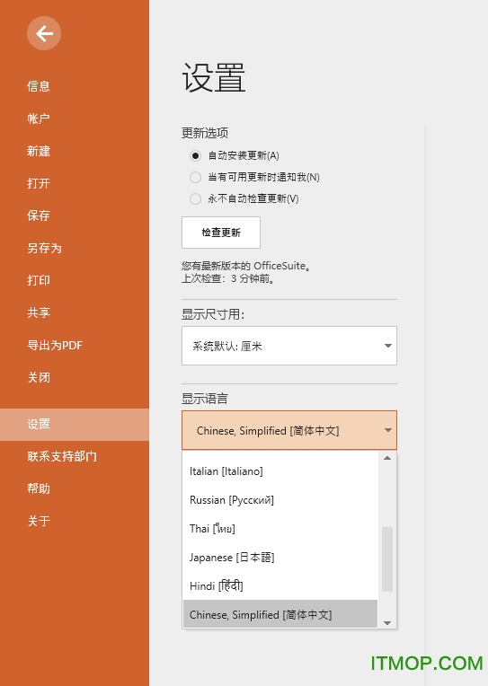Choose Thai from the language list
Viewport: 488px width, 686px height.
pos(280,529)
